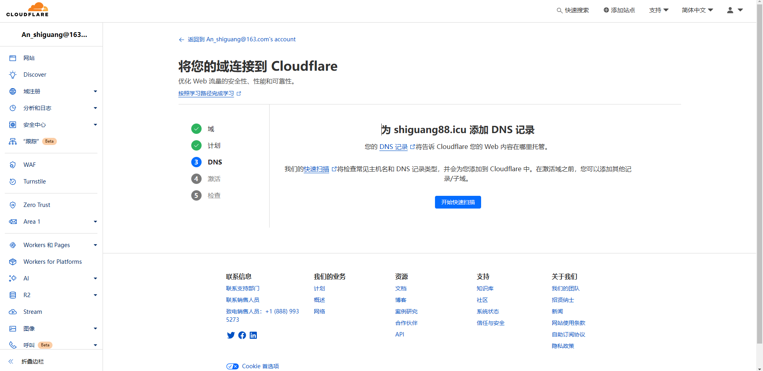Screen dimensions: 763x371
Task: Expand the 安全中心 submenu arrow
Action: coord(95,125)
